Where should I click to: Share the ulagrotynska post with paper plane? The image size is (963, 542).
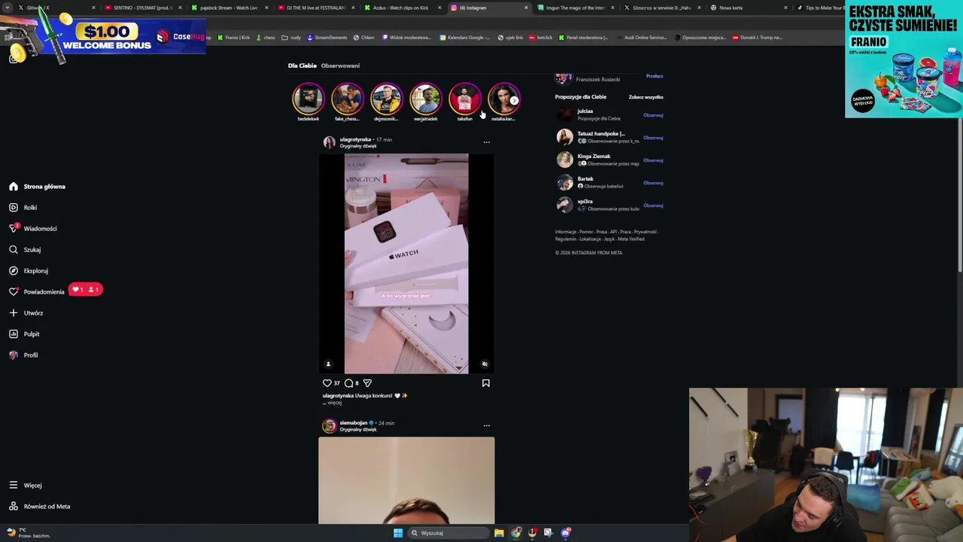click(367, 383)
